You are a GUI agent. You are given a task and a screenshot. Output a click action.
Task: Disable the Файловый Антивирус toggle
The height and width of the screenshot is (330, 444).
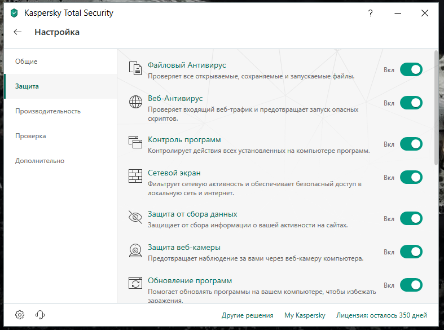click(411, 69)
